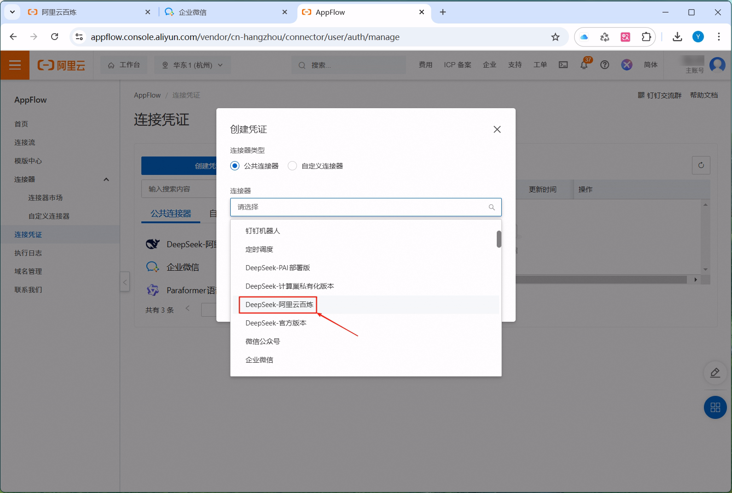
Task: Collapse the sidebar with the arrow handle
Action: (125, 282)
